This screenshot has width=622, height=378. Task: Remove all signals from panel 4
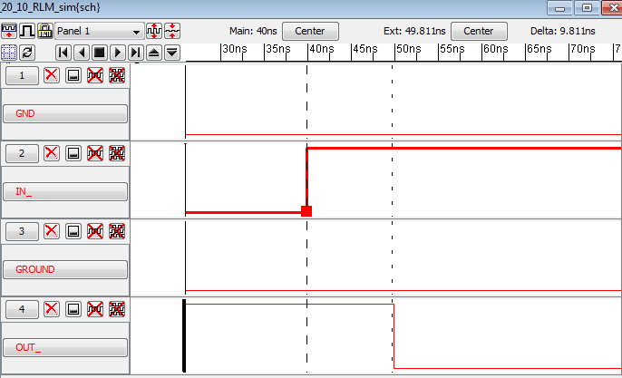[x=117, y=309]
